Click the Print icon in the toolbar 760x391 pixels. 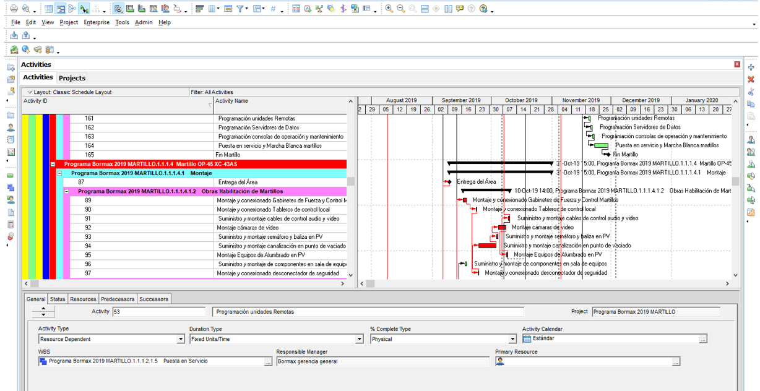(14, 9)
